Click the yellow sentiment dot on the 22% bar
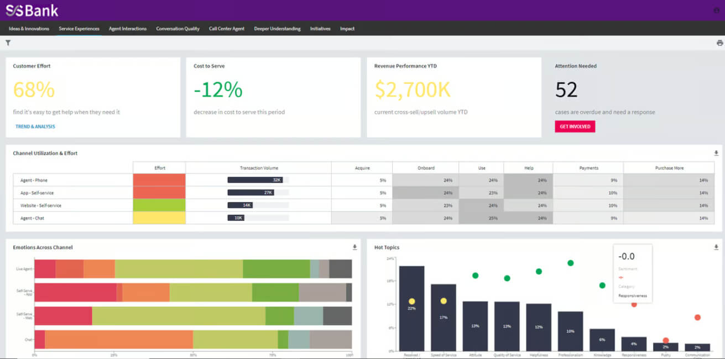The width and height of the screenshot is (725, 359). pos(411,302)
